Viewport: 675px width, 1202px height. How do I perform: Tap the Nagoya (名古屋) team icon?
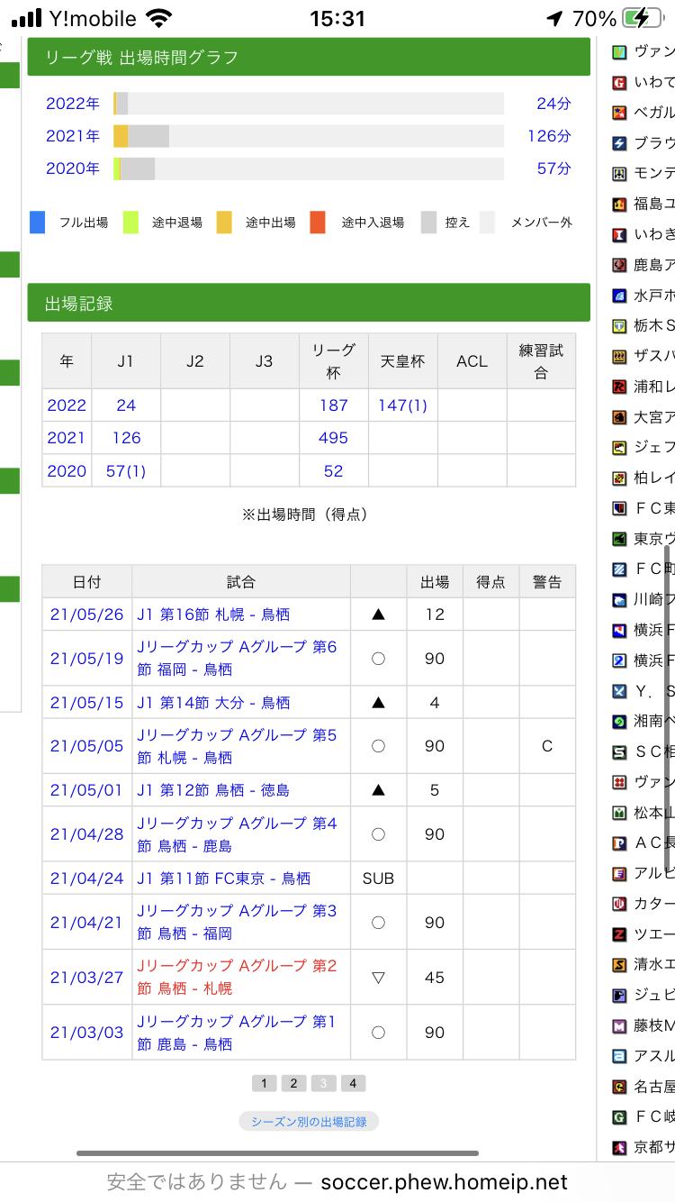point(619,1087)
